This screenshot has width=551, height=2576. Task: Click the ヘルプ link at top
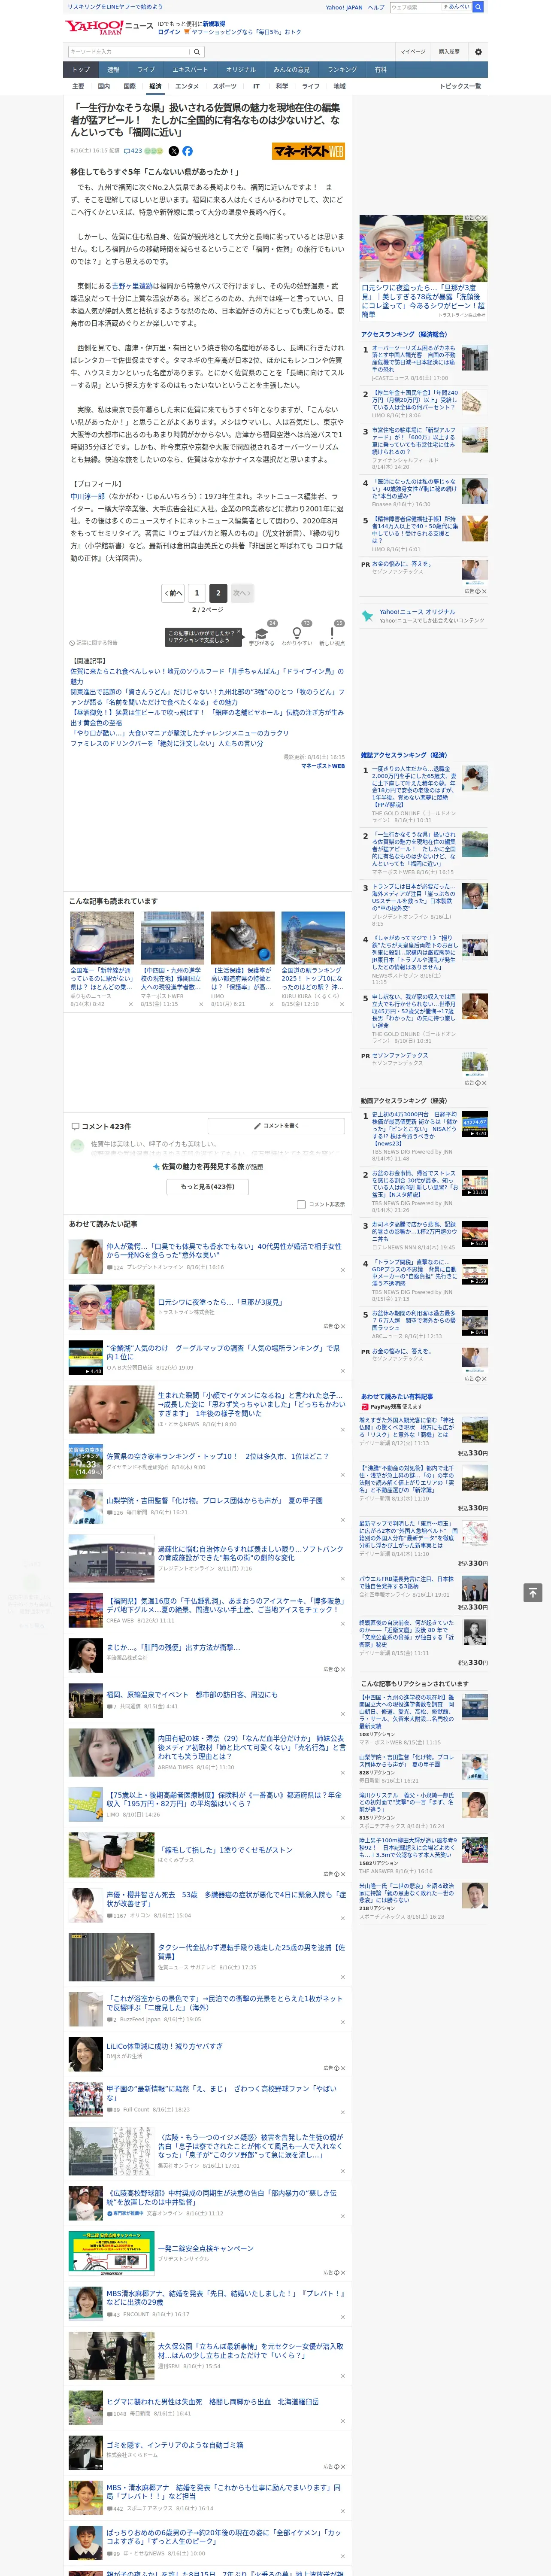376,7
